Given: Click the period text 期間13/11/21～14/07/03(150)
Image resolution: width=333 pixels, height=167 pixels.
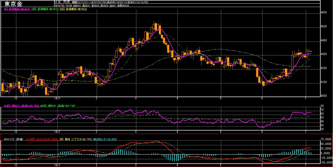Looking at the screenshot, I should point(89,2).
